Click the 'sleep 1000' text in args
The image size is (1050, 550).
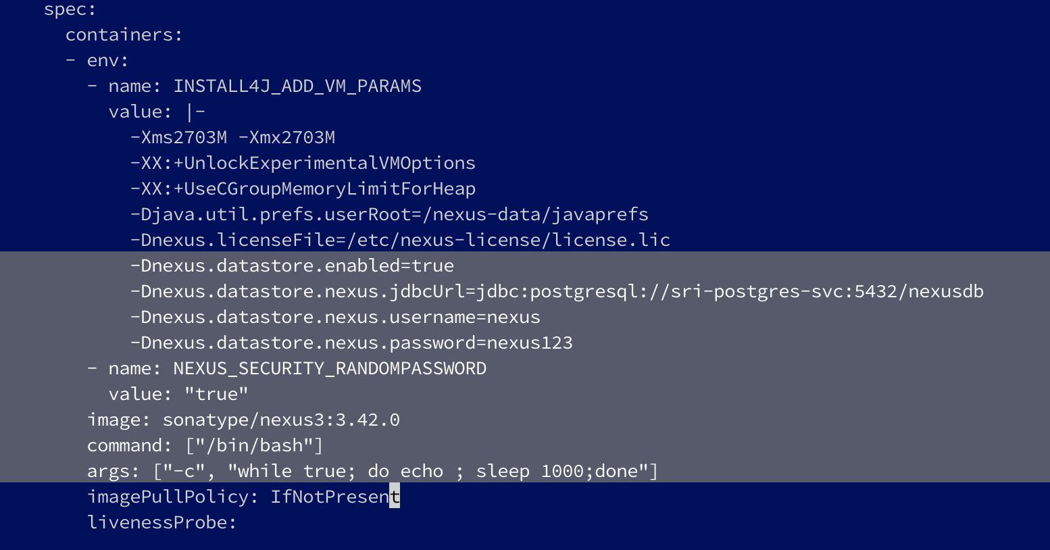tap(529, 471)
